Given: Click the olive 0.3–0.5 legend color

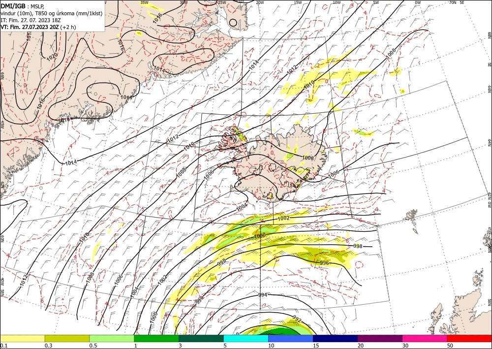Looking at the screenshot, I should (67, 338).
